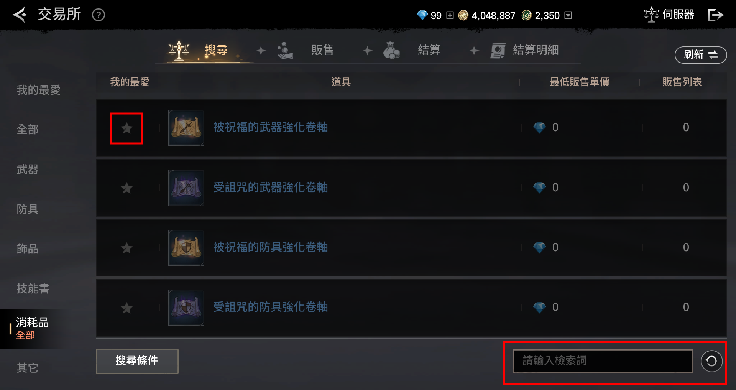Favorite 被祝福的武器強化卷軸 with star
The height and width of the screenshot is (390, 736).
click(x=127, y=128)
